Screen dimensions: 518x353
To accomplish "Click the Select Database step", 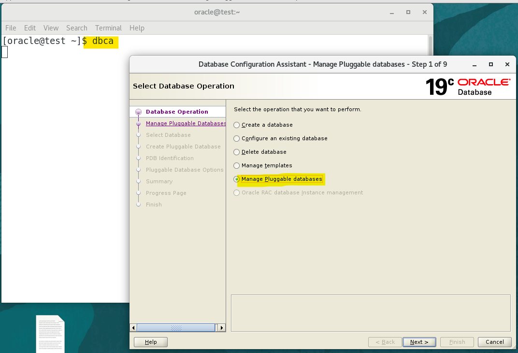I will pyautogui.click(x=168, y=135).
